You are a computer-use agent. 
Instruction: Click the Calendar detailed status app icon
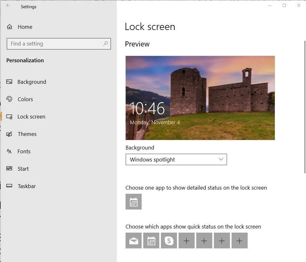(x=133, y=202)
